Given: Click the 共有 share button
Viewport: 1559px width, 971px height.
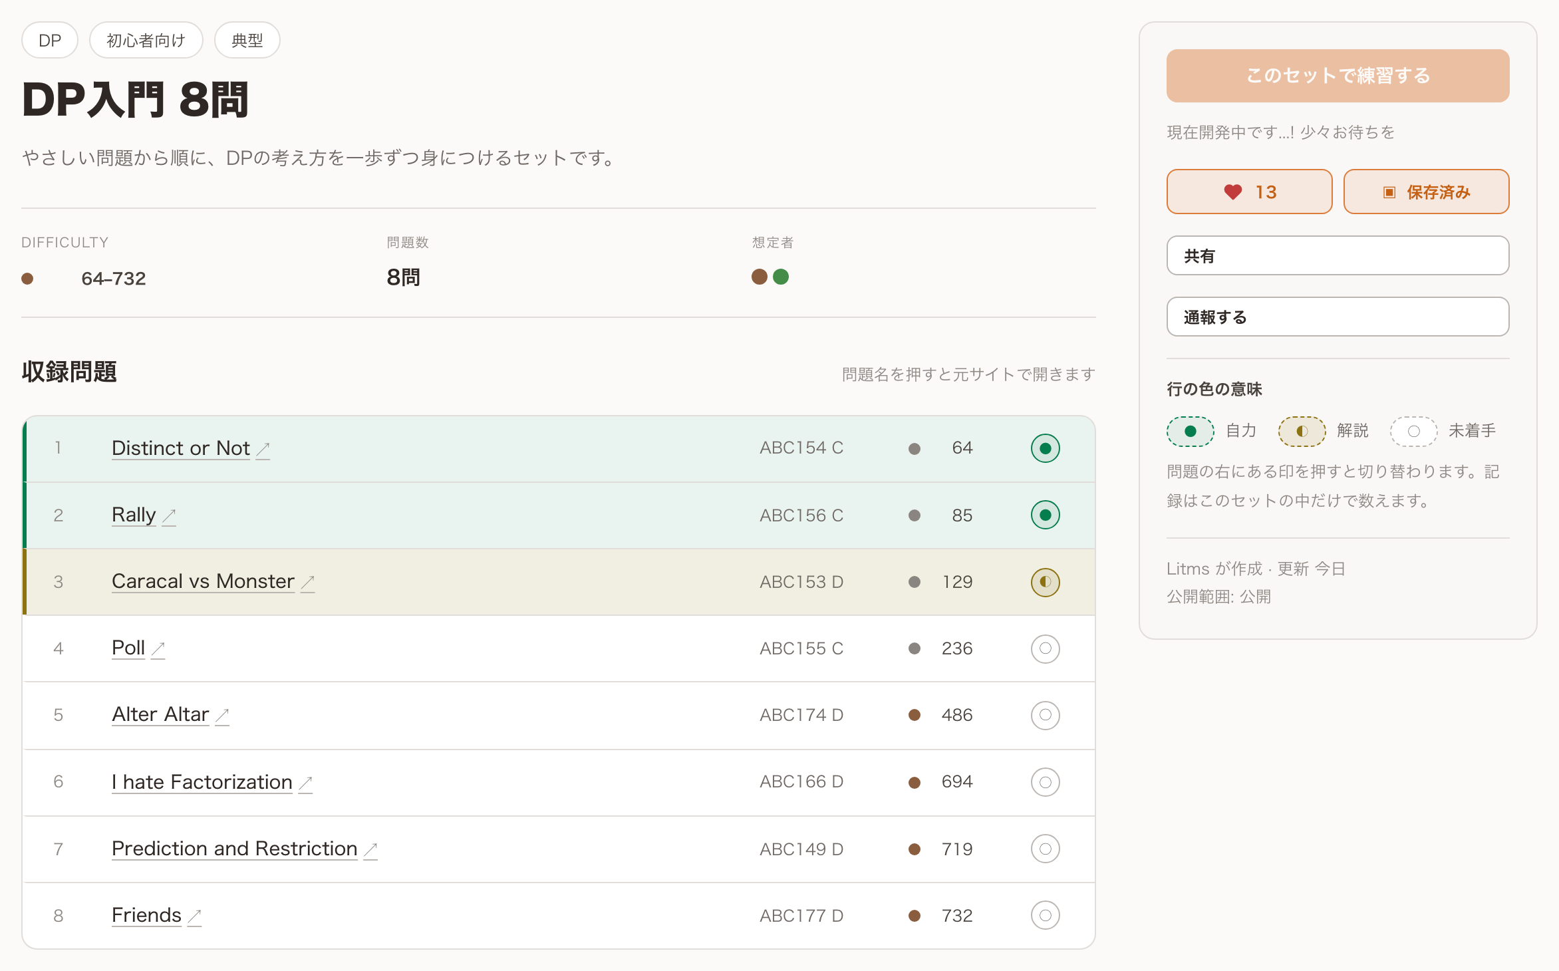Looking at the screenshot, I should click(x=1338, y=255).
